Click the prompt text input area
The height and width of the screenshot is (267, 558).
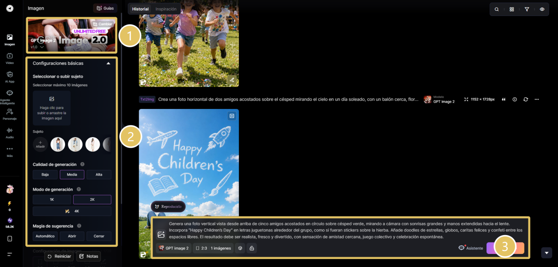(346, 230)
